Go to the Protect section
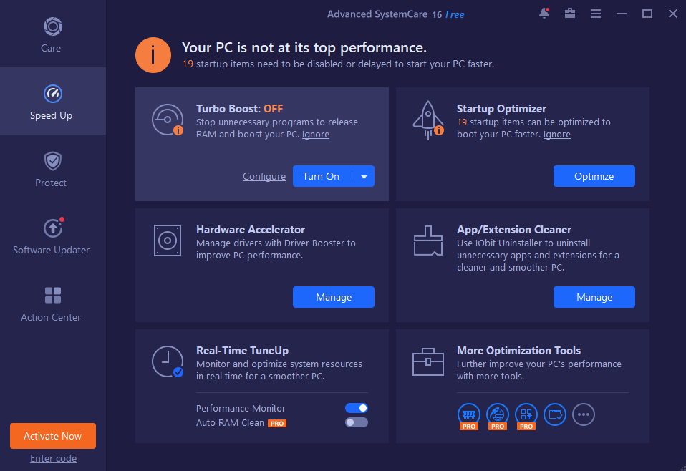 (x=52, y=169)
